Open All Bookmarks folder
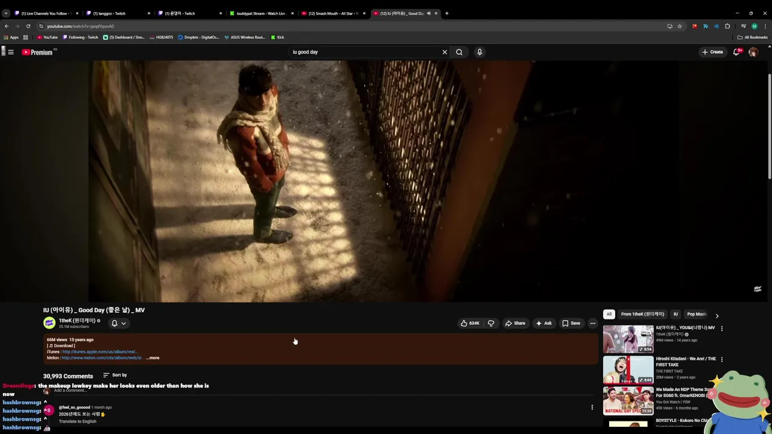Image resolution: width=772 pixels, height=434 pixels. click(x=752, y=37)
